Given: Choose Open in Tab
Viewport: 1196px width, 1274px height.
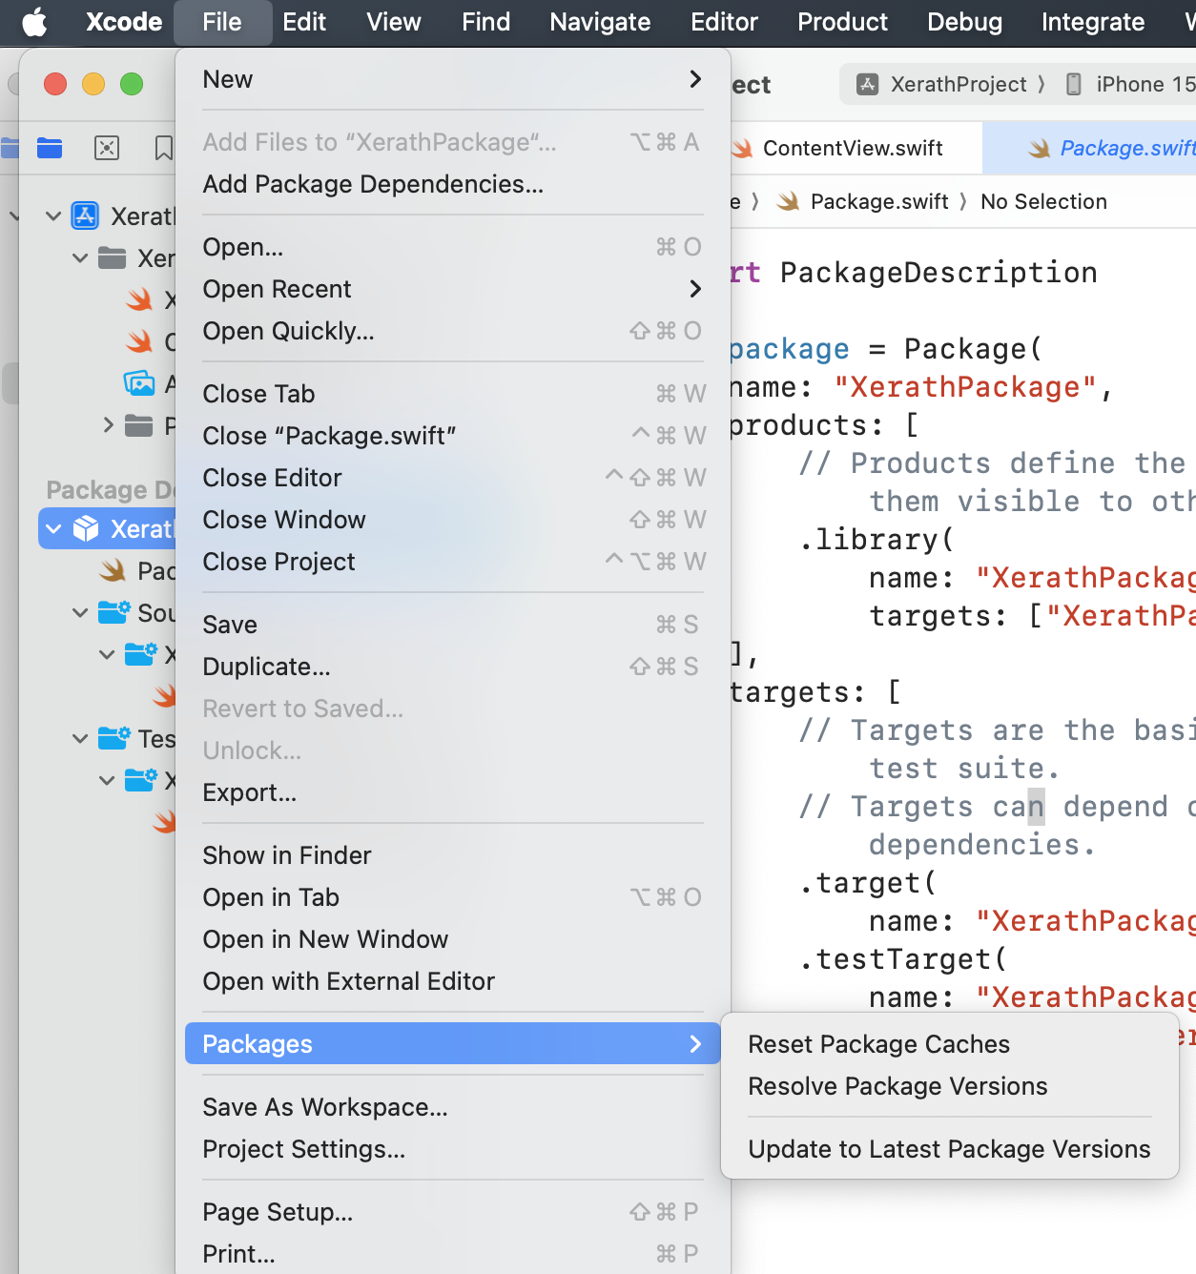Looking at the screenshot, I should 453,897.
